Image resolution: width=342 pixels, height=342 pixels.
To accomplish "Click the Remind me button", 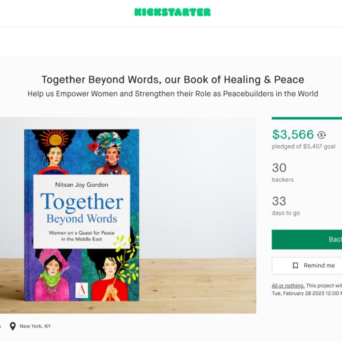I will coord(307,265).
